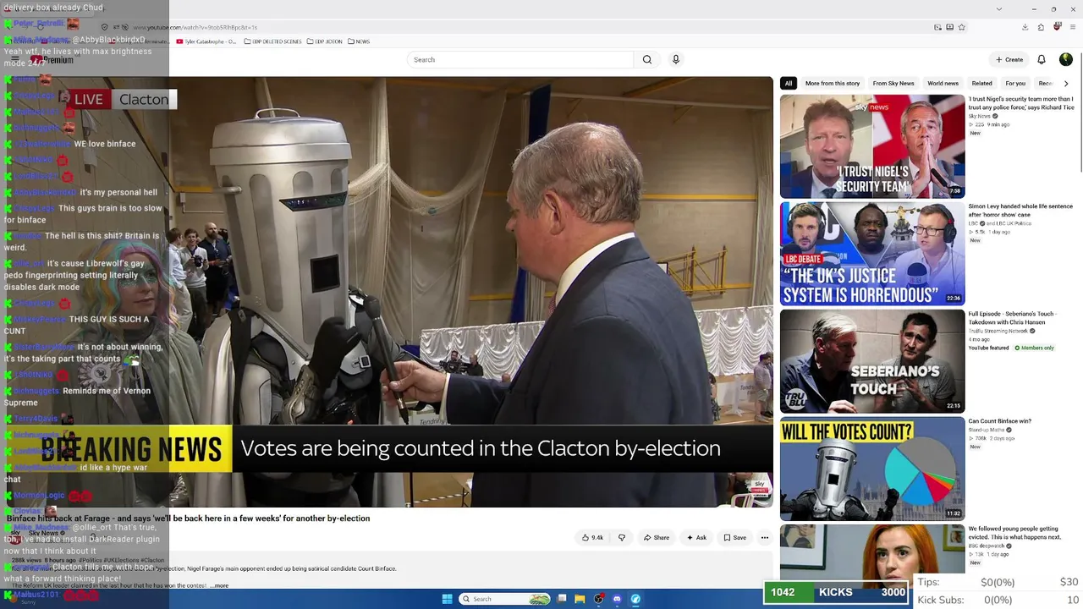Click the YouTube search magnifier button
Image resolution: width=1083 pixels, height=609 pixels.
click(647, 59)
